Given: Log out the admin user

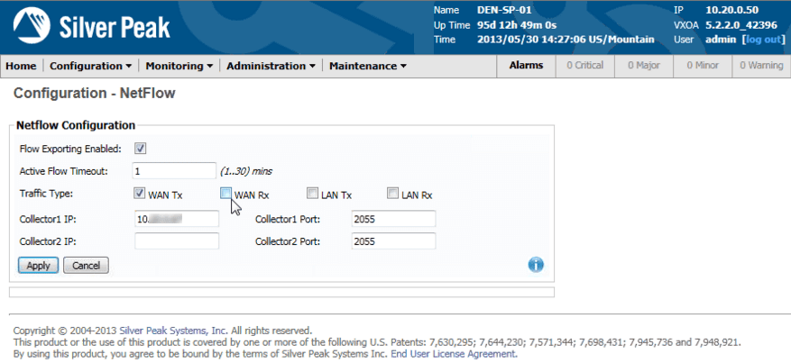Looking at the screenshot, I should [762, 40].
